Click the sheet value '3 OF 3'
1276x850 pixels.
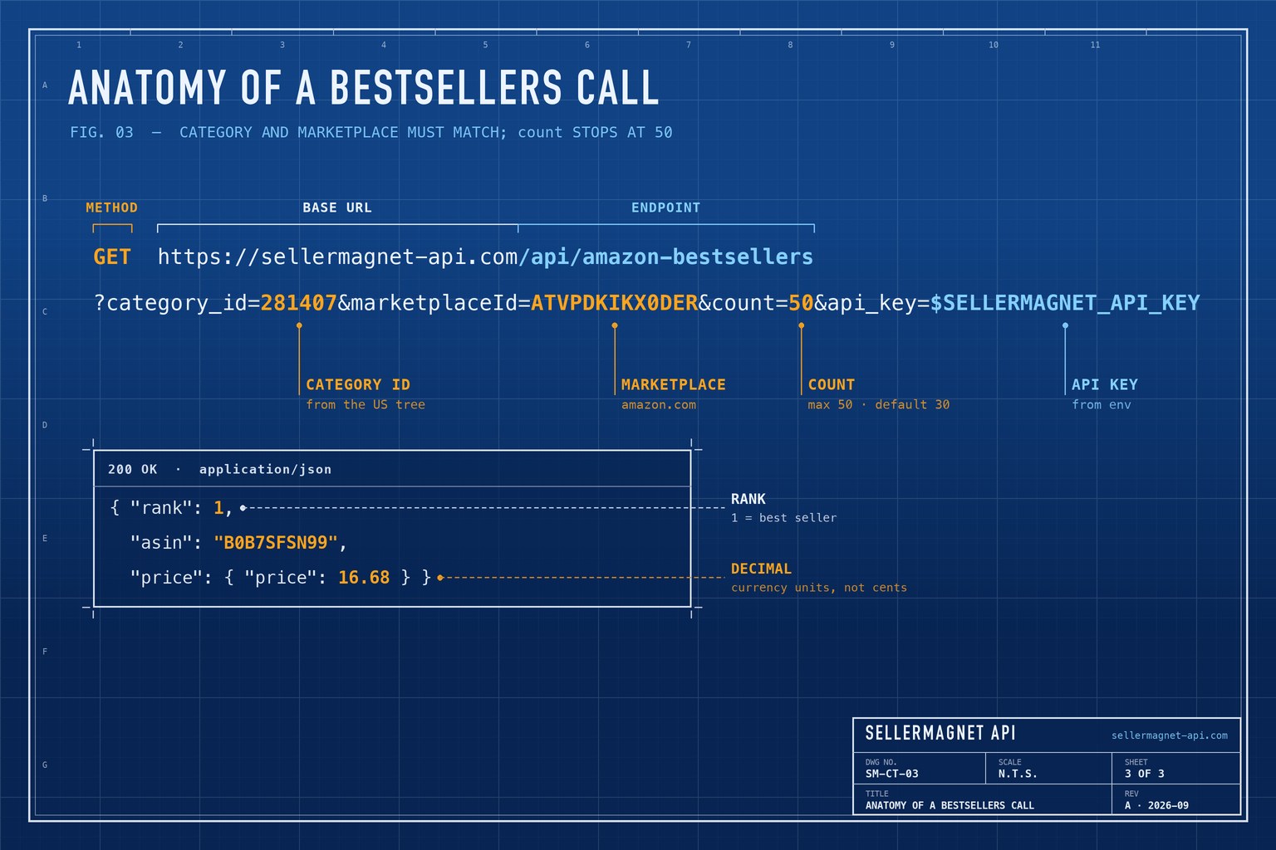(1145, 774)
